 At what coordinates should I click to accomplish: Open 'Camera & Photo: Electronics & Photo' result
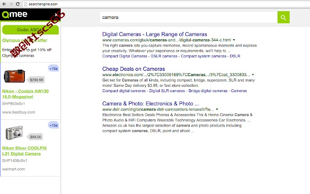point(151,103)
